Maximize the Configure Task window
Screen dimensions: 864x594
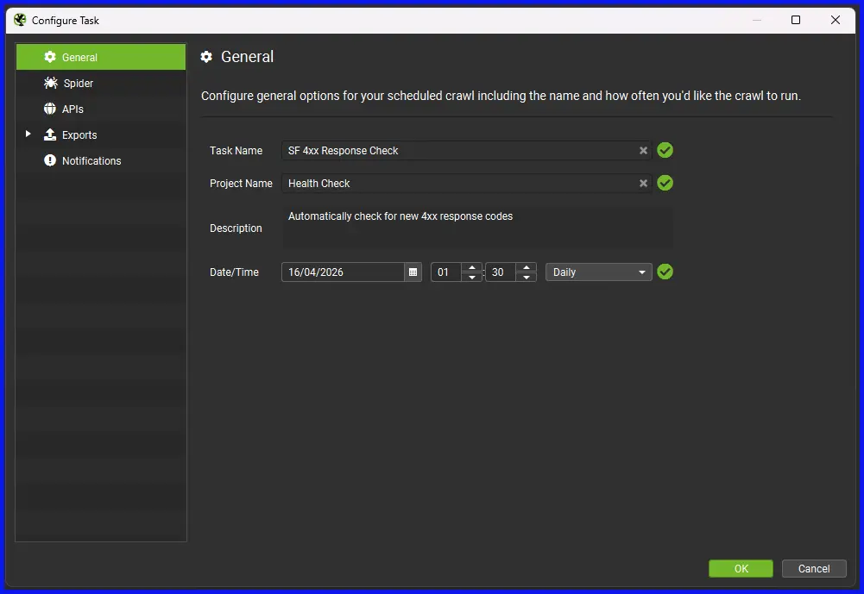point(796,20)
